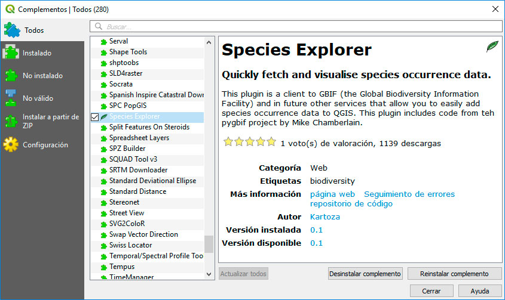The width and height of the screenshot is (505, 300).
Task: Open Instalar a partir de ZIP tab
Action: (42, 121)
